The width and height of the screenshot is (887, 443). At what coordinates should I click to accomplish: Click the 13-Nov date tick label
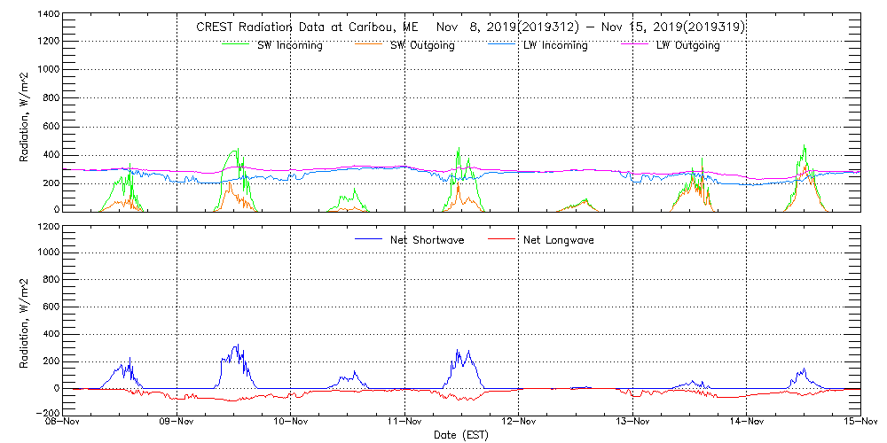coord(632,423)
